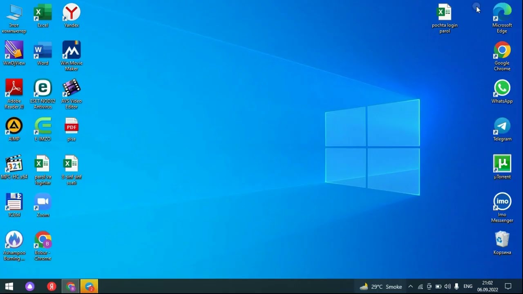
Task: Open the MPC-HC x64 shortcut
Action: (x=14, y=167)
